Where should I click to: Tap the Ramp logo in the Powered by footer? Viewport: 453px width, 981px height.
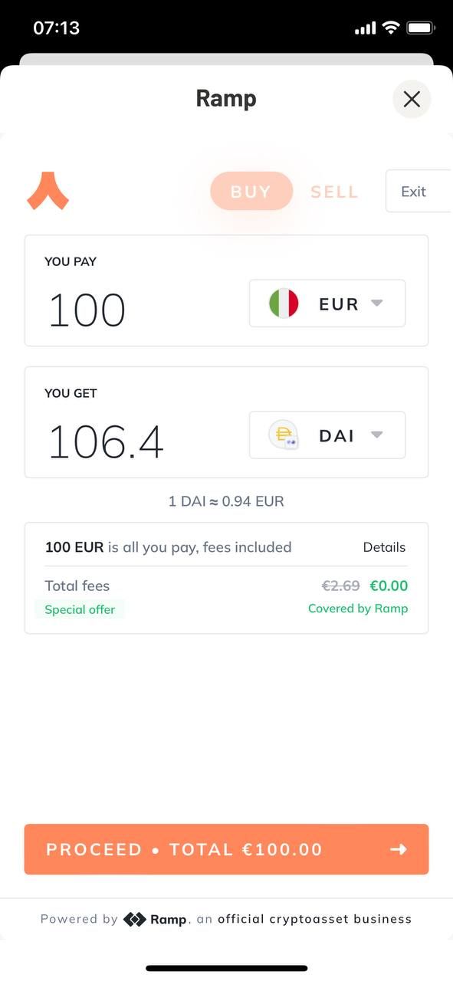pyautogui.click(x=156, y=919)
